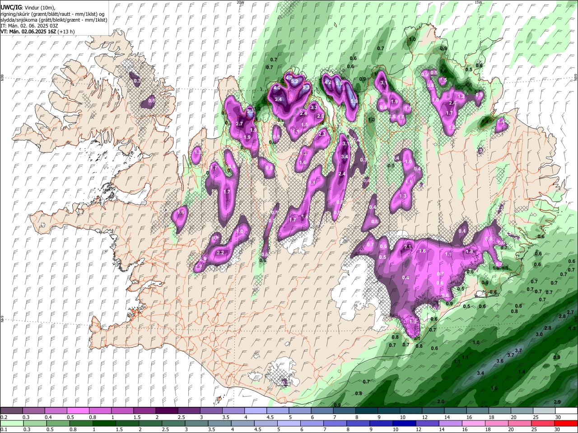
Task: Select bright pink 0.5–0.8 swatch, upper legend row
Action: point(78,411)
